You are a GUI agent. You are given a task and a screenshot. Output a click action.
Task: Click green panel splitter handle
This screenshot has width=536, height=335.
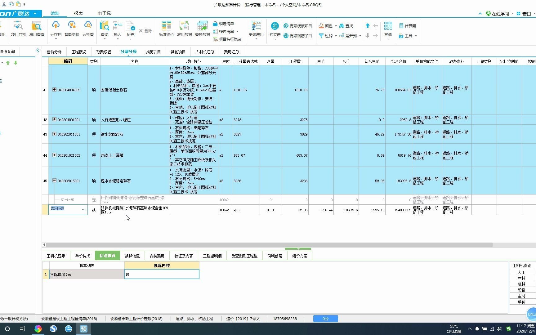[x=298, y=249]
